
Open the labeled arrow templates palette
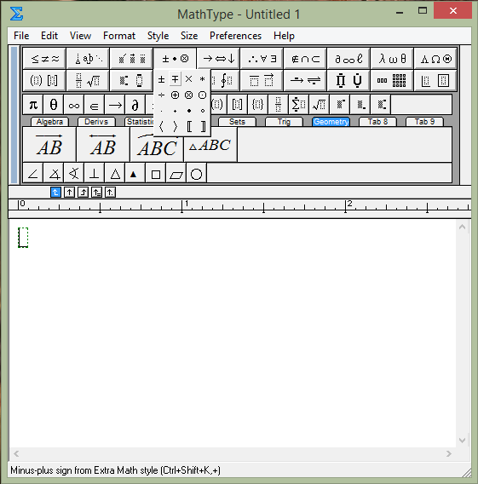(x=305, y=81)
